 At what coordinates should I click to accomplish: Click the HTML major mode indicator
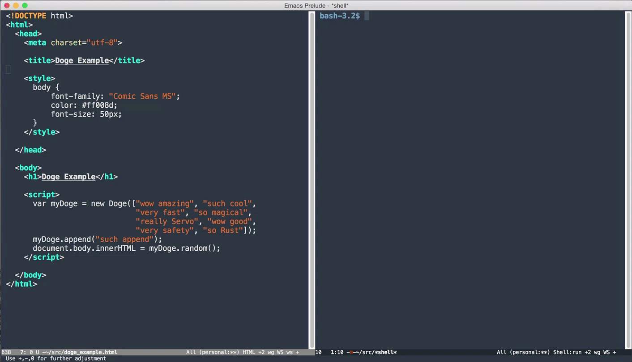point(248,352)
